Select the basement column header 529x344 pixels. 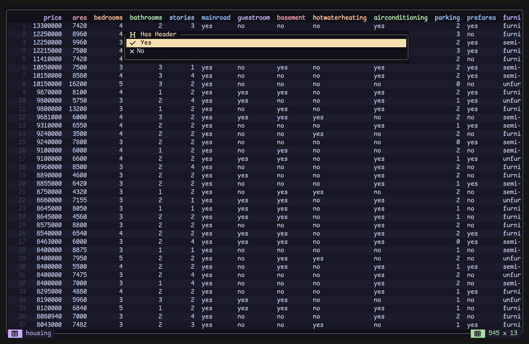click(x=291, y=18)
